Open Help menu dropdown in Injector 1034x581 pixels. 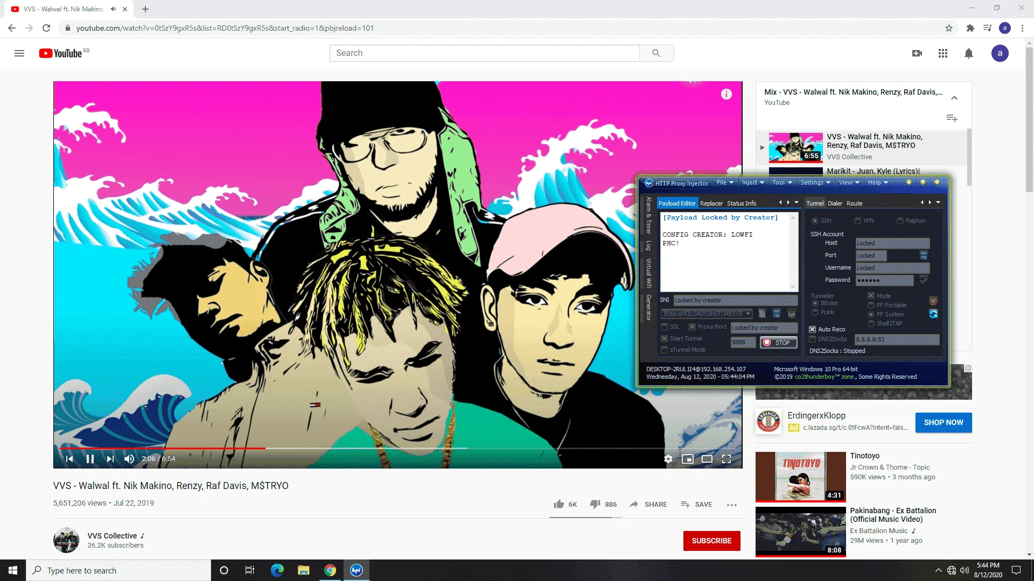(878, 183)
